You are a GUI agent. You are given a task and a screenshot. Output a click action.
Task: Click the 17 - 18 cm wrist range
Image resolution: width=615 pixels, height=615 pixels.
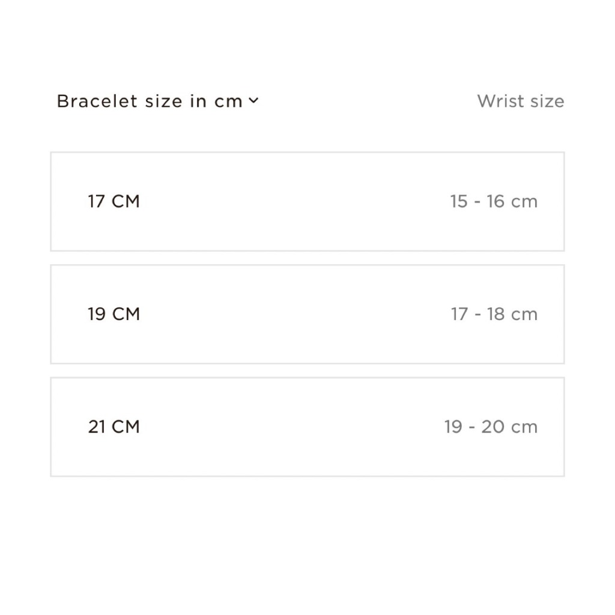[x=494, y=314]
